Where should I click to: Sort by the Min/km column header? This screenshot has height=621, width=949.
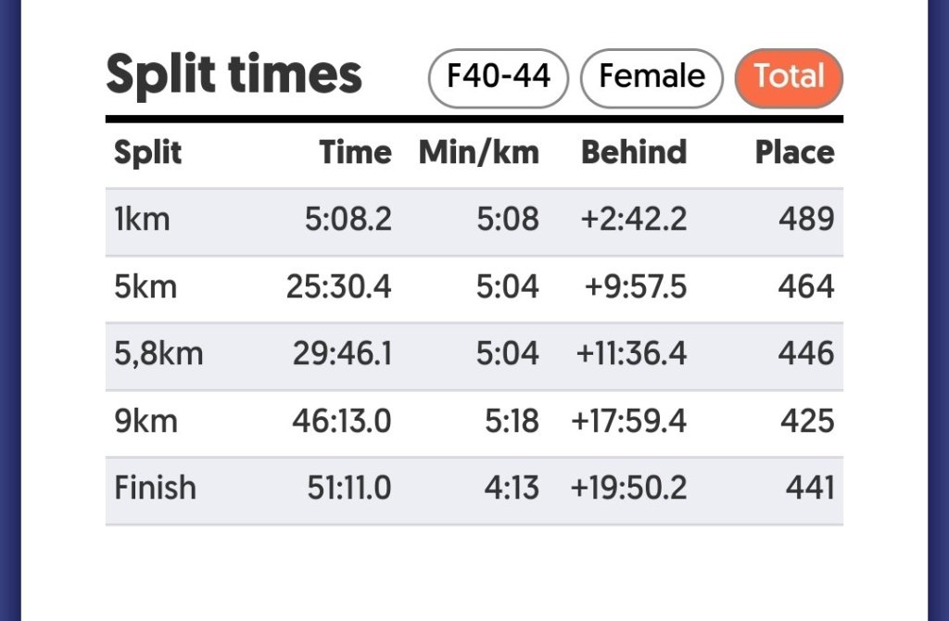[480, 152]
